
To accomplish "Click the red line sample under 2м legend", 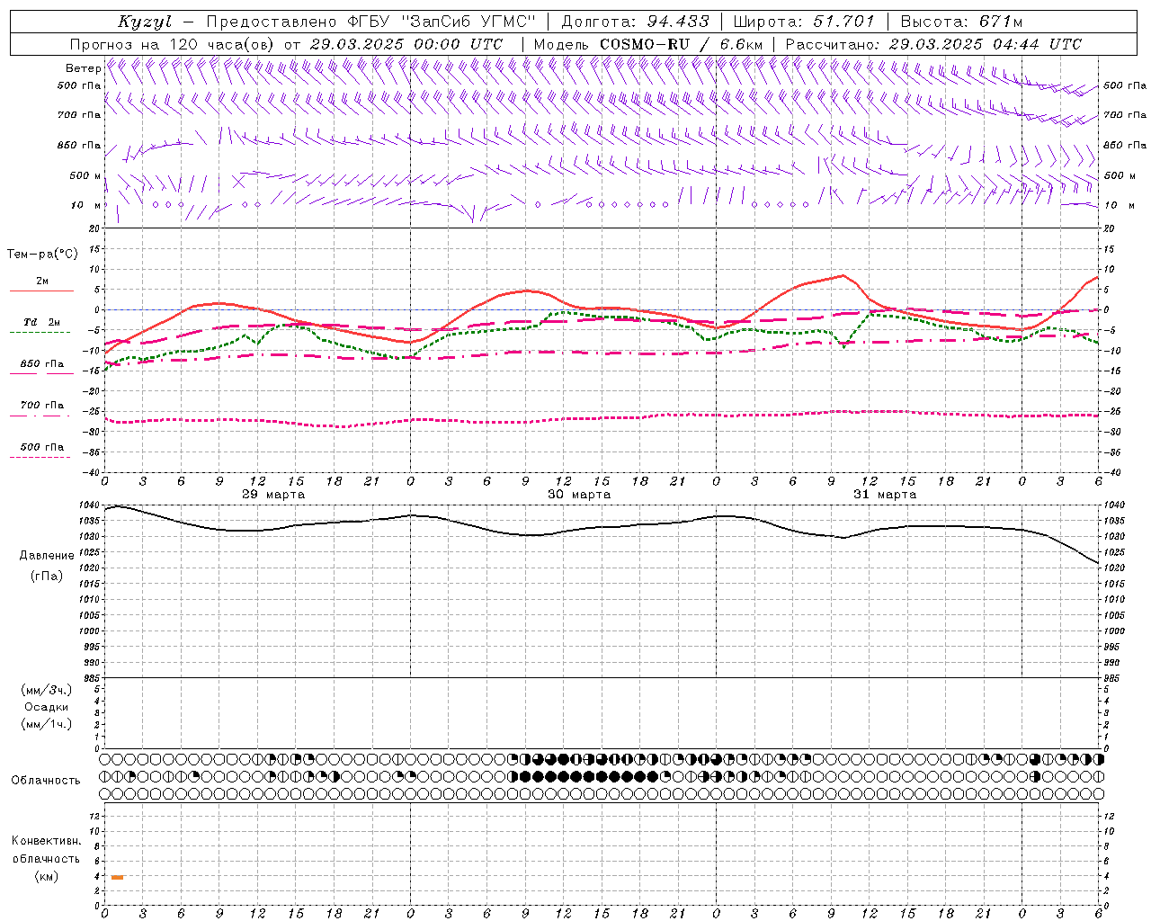I will coord(41,291).
